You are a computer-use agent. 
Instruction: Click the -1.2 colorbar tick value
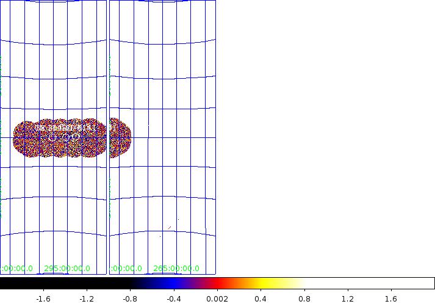pyautogui.click(x=87, y=299)
